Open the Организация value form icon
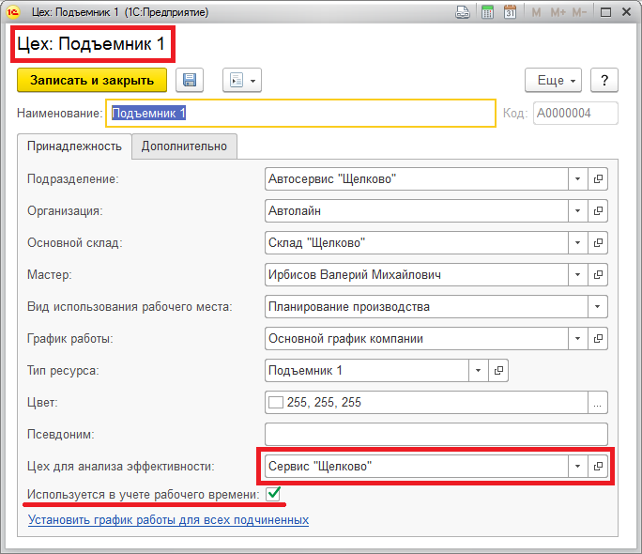 [598, 211]
